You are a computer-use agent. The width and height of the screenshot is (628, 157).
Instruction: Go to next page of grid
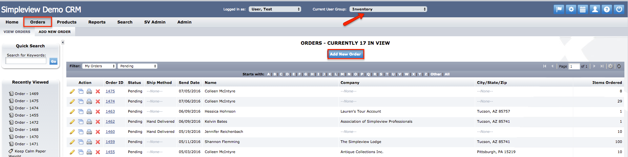pos(594,66)
